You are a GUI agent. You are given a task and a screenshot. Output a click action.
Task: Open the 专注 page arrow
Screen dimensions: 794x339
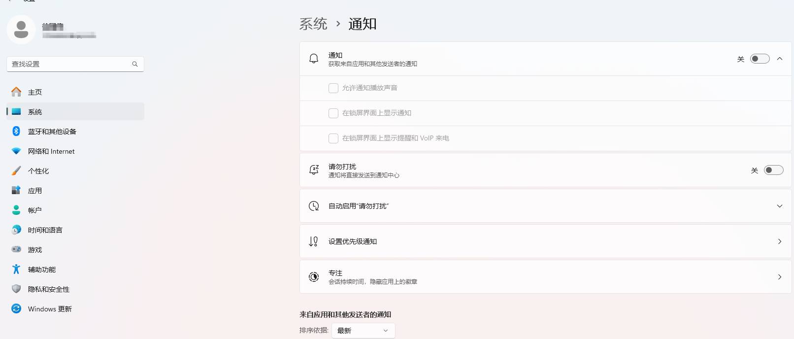[x=780, y=277]
